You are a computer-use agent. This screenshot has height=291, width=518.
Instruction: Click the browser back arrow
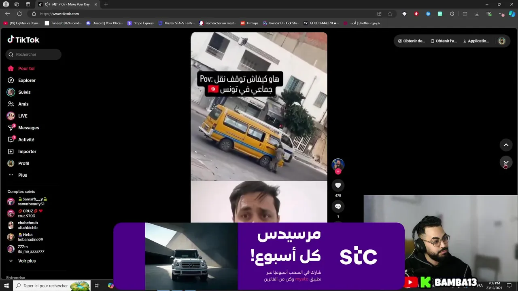click(x=7, y=14)
